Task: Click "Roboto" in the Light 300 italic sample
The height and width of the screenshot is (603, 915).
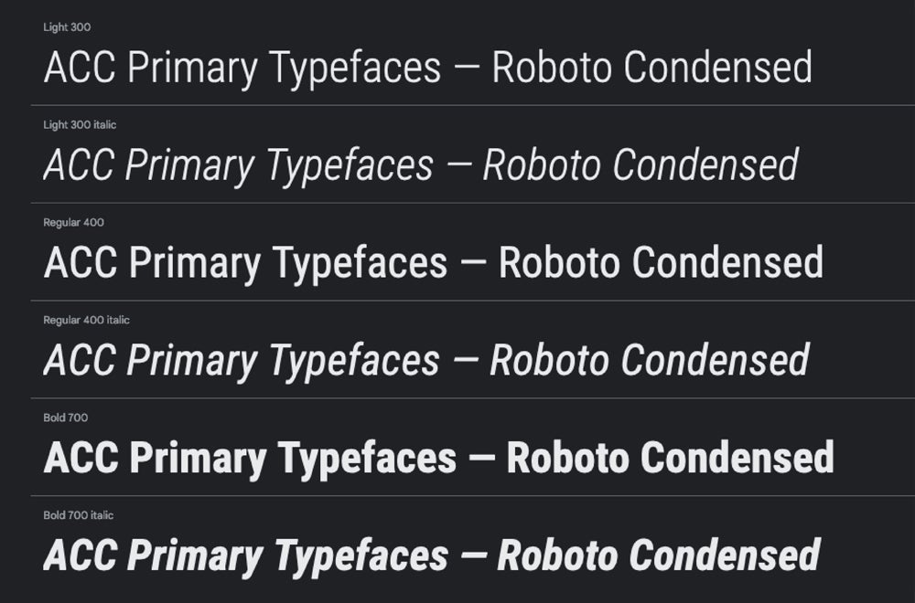Action: coord(542,165)
